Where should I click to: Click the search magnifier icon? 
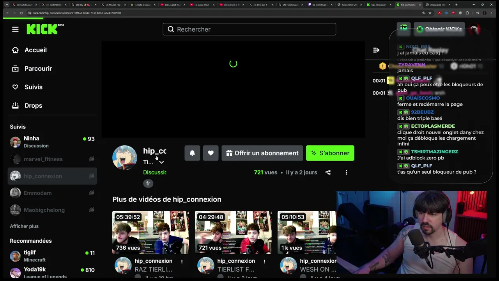[171, 29]
